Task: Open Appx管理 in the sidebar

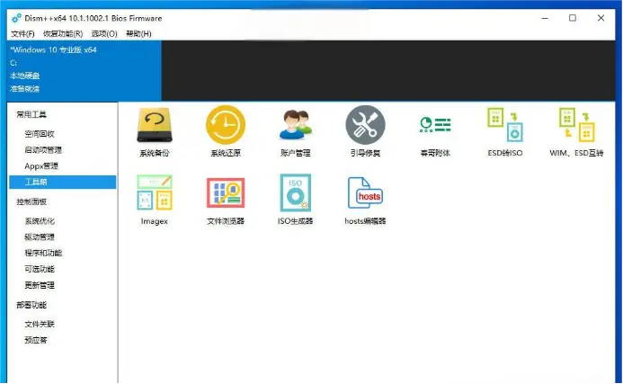Action: point(41,165)
